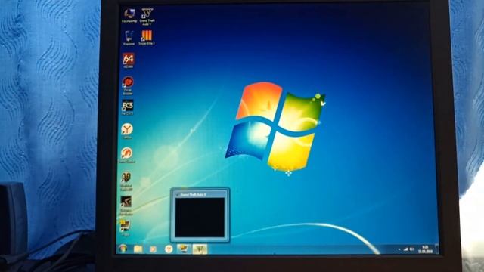Launch the Grand Theft Auto V desktop shortcut

pos(147,17)
